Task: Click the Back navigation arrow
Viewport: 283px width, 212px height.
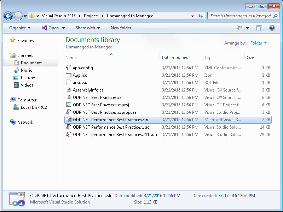Action: point(8,16)
